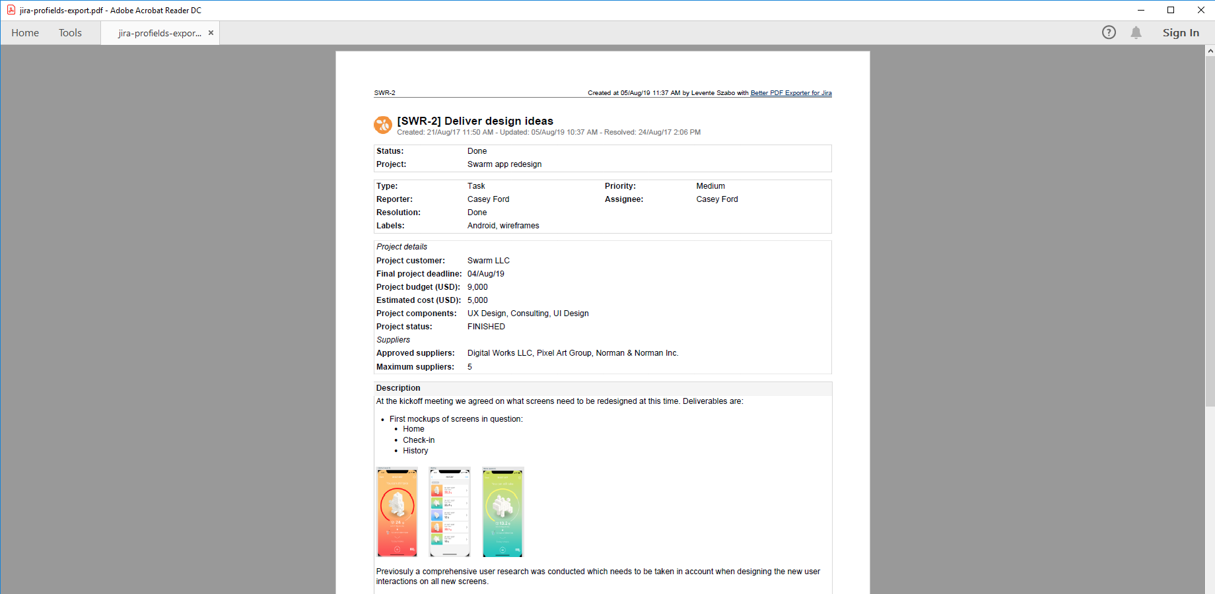Click the Sign In button
The height and width of the screenshot is (594, 1215).
pos(1181,33)
